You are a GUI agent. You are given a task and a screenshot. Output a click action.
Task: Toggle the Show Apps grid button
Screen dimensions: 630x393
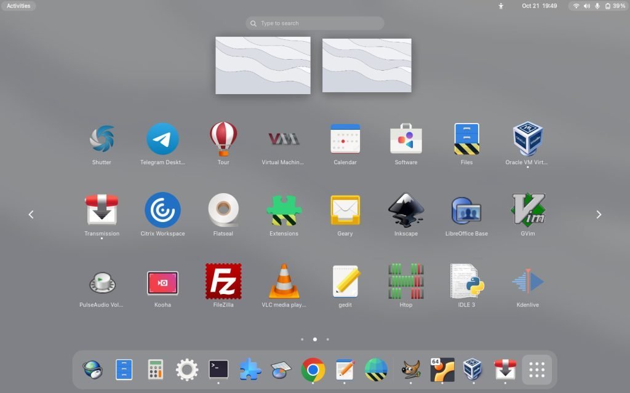[536, 370]
